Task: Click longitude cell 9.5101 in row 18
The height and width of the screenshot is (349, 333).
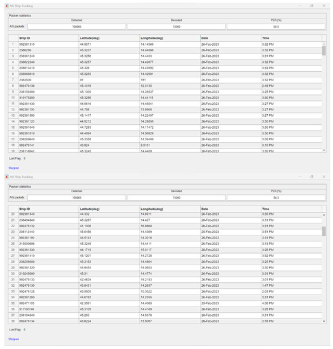Action: [x=170, y=145]
